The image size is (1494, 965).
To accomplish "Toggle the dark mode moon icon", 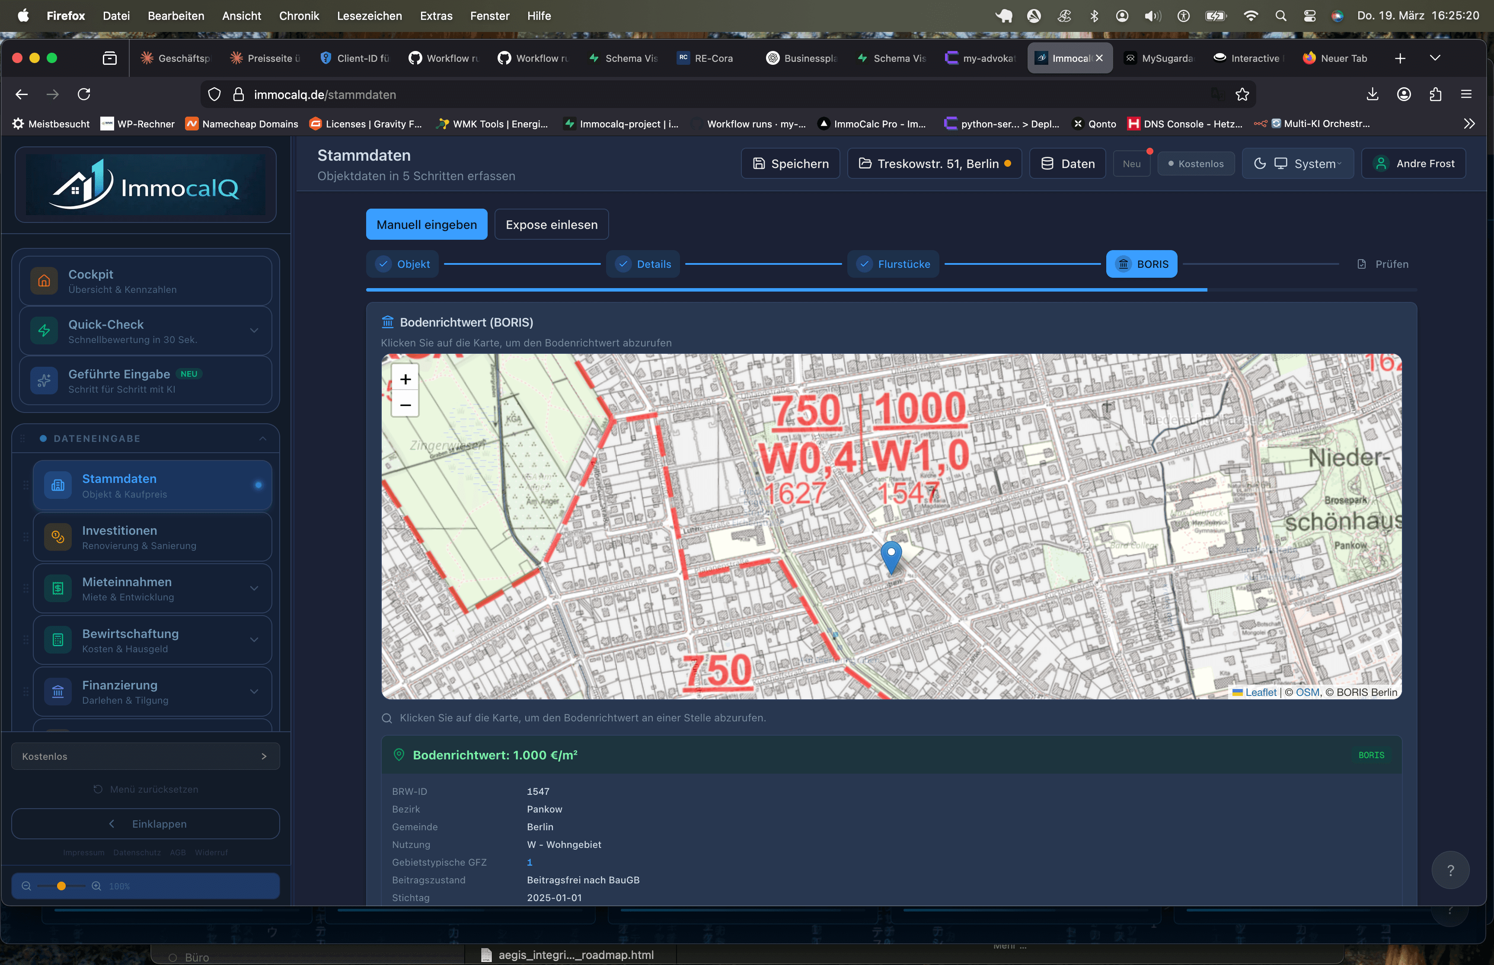I will [1260, 164].
